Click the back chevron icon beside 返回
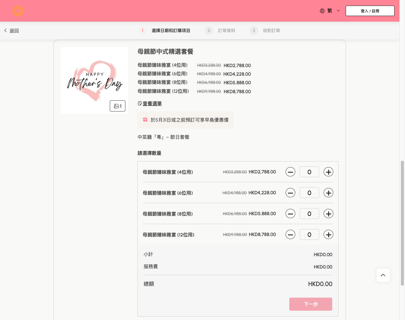The image size is (405, 320). tap(6, 31)
